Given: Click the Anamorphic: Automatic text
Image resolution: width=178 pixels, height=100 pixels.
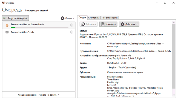Looking at the screenshot, I should (x=119, y=56).
